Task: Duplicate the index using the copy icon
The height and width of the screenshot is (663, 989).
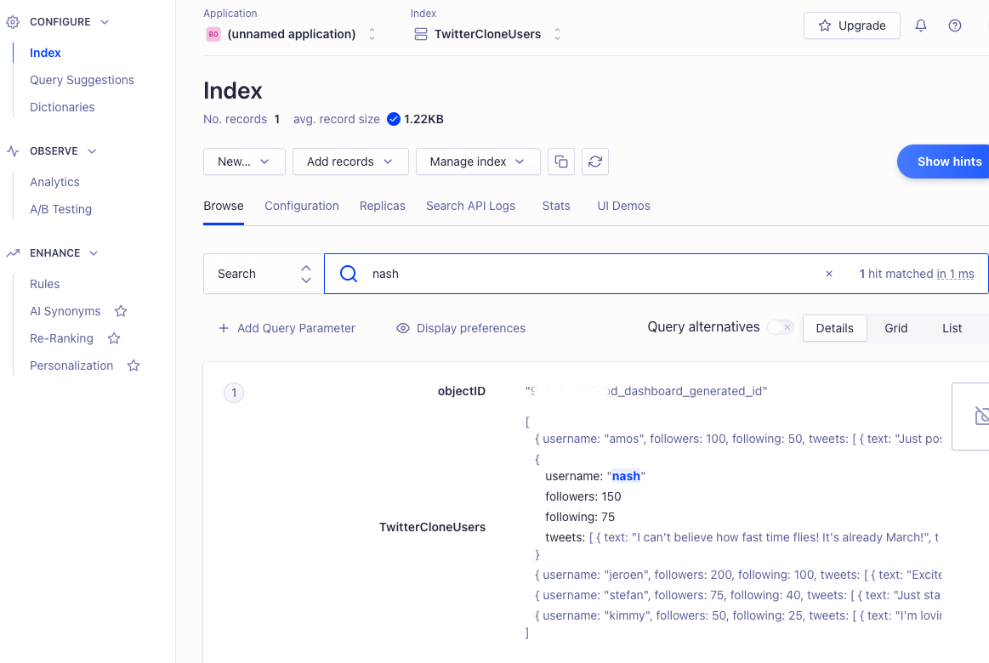Action: [x=561, y=161]
